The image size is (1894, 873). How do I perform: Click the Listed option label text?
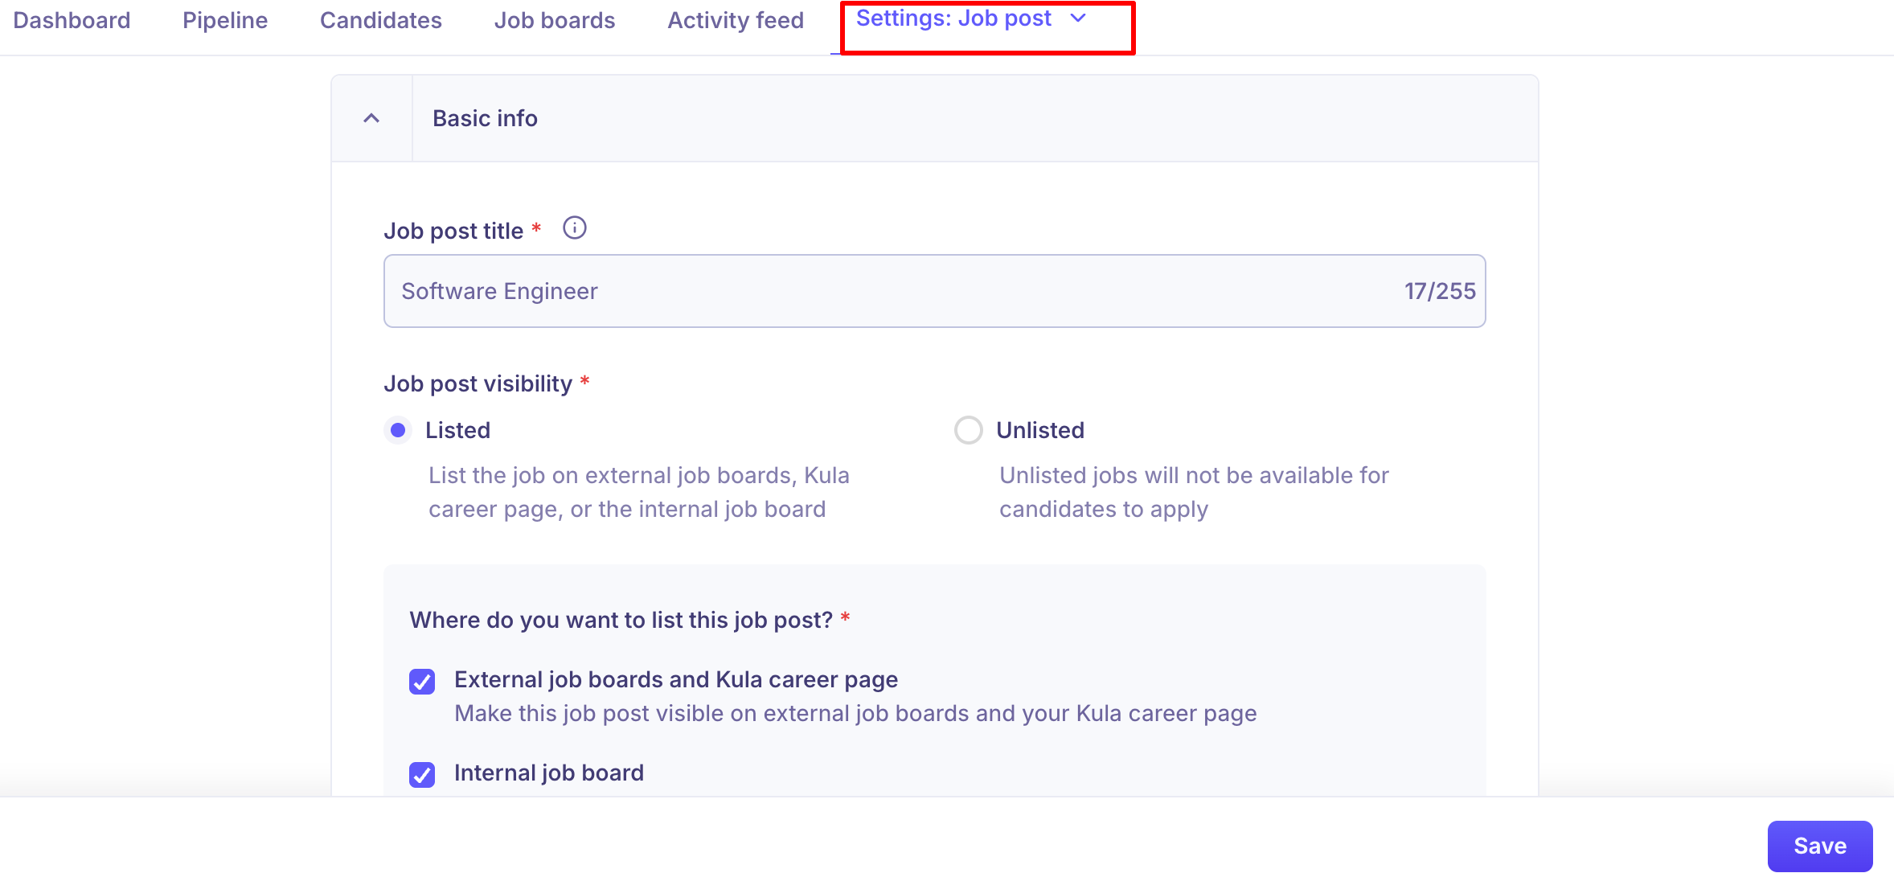(x=457, y=430)
